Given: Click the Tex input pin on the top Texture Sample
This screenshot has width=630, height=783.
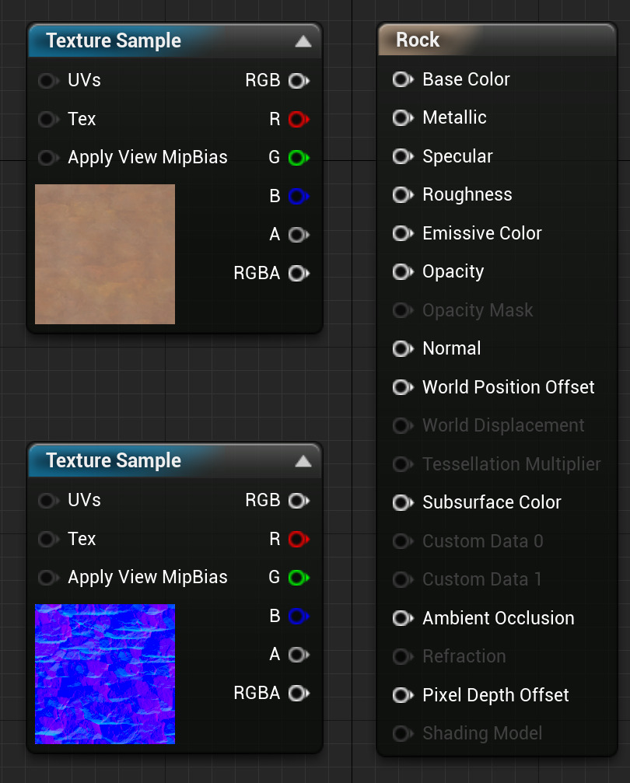Looking at the screenshot, I should pyautogui.click(x=48, y=118).
